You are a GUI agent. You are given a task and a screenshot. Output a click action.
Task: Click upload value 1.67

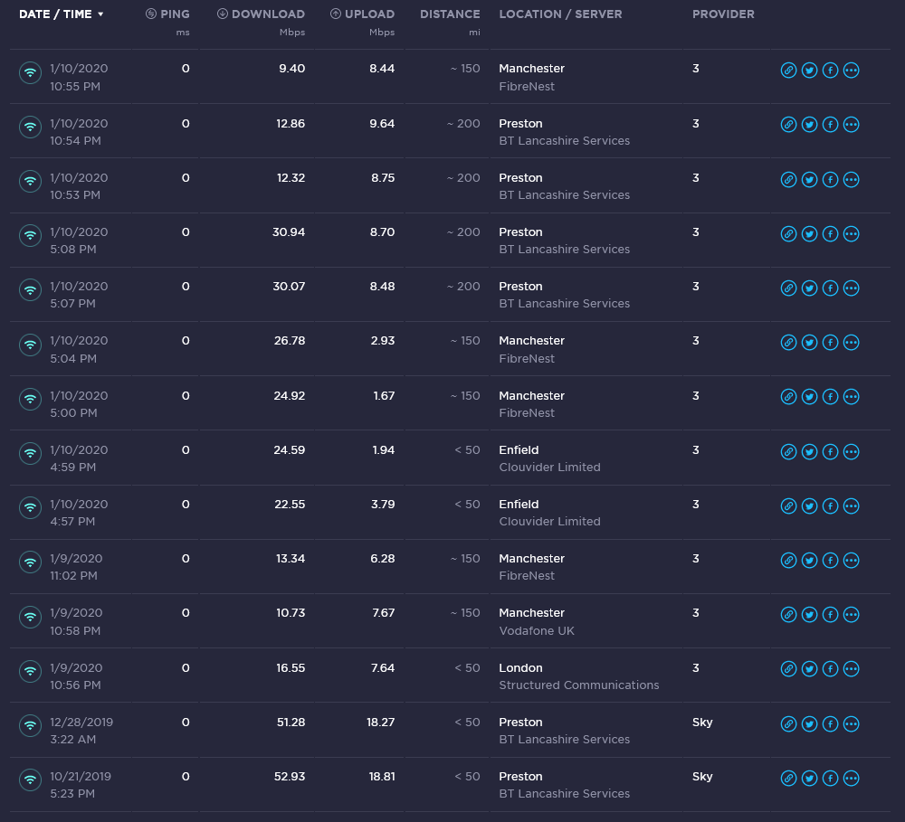click(384, 396)
